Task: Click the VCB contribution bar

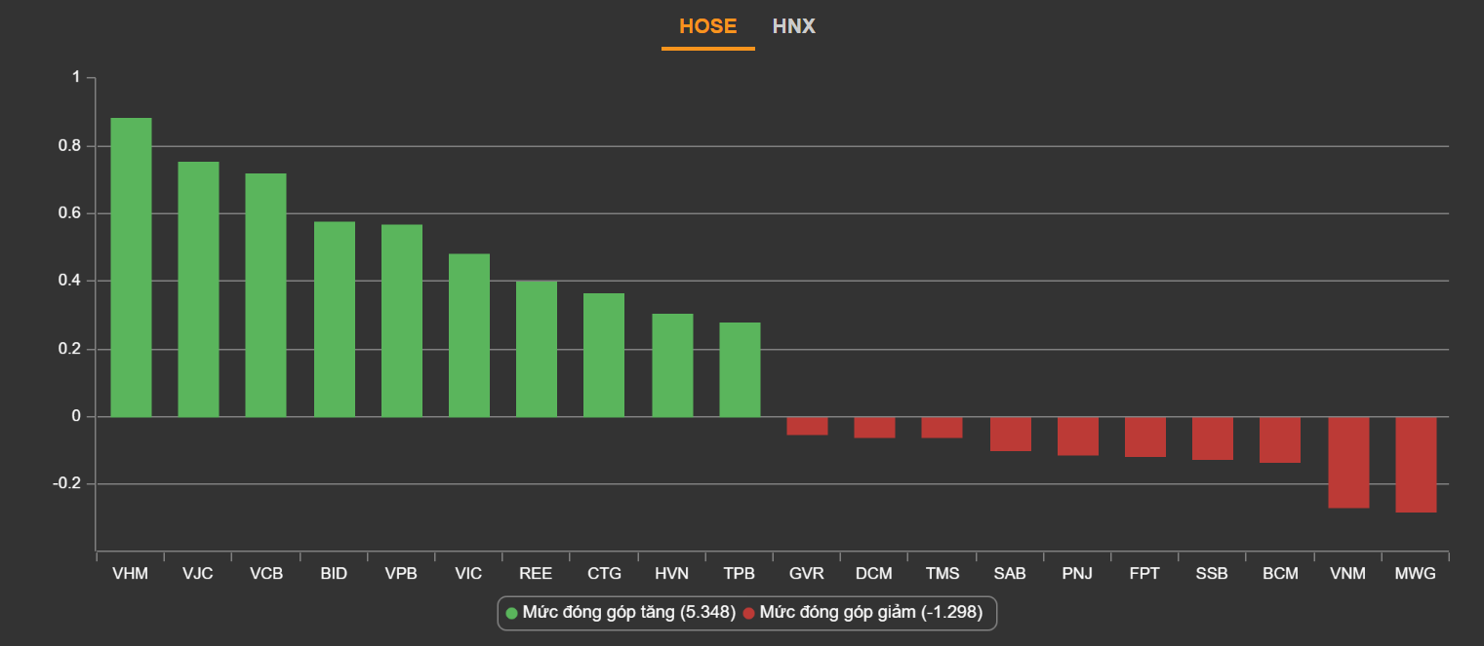Action: click(265, 295)
